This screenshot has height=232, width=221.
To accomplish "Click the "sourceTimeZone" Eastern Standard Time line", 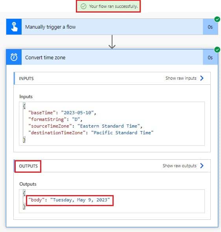I will (85, 126).
